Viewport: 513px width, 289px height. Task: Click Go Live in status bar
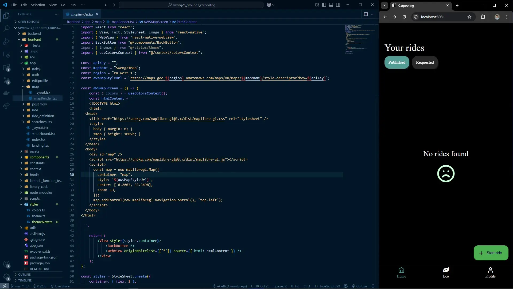click(359, 286)
